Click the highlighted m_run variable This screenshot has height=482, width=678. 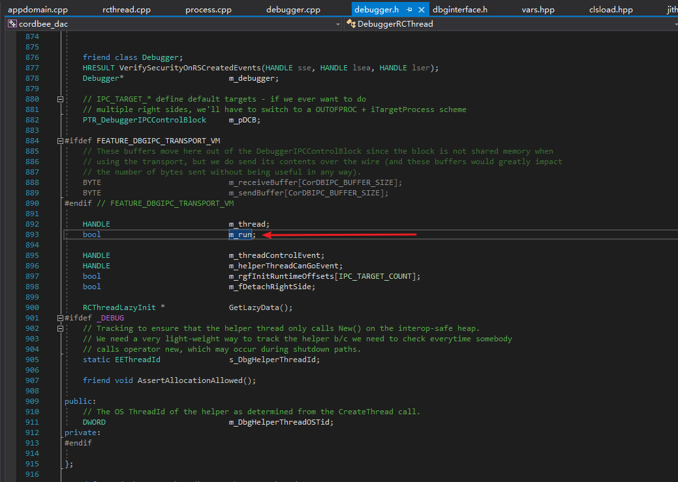[x=240, y=234]
